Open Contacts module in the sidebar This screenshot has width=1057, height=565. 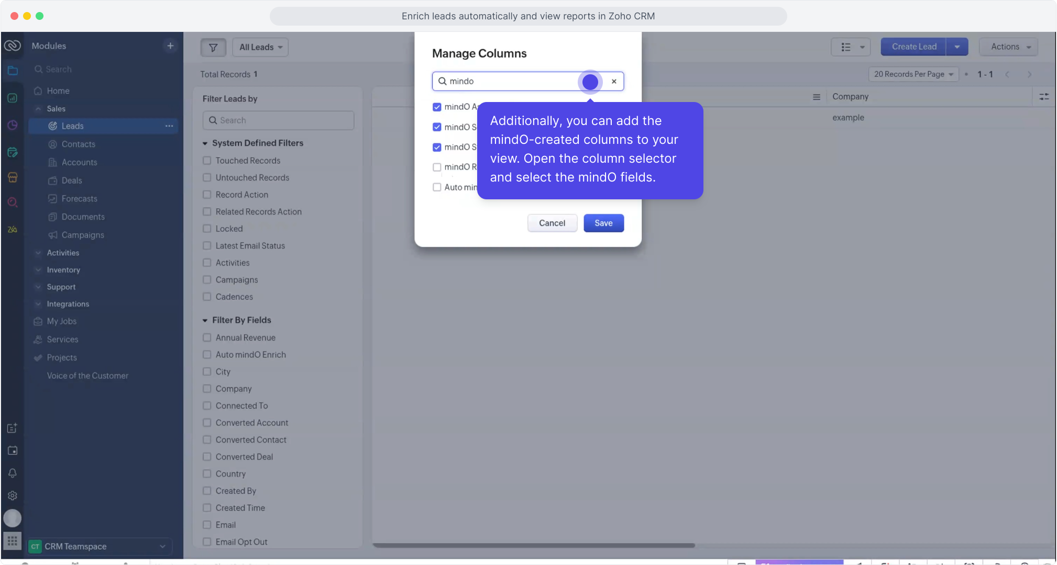coord(78,144)
